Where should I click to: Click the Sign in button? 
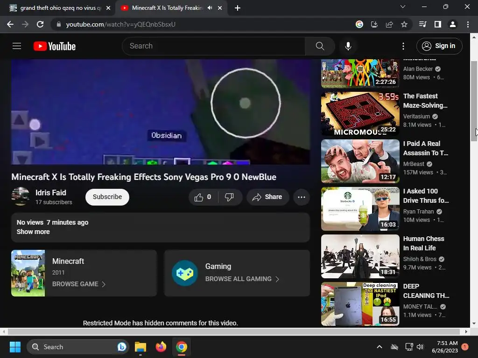(439, 46)
